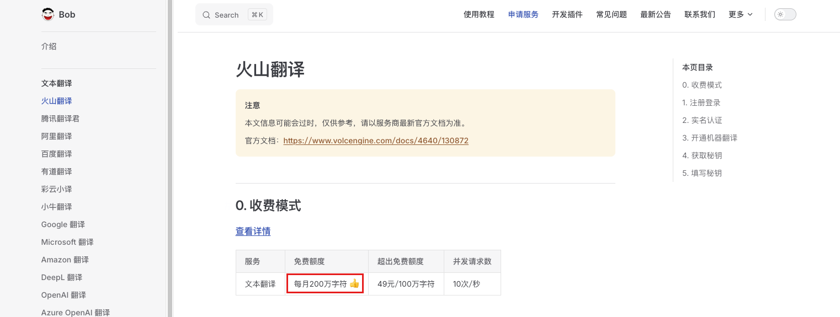Viewport: 840px width, 317px height.
Task: Open 常见问题 in top navigation
Action: pyautogui.click(x=612, y=14)
